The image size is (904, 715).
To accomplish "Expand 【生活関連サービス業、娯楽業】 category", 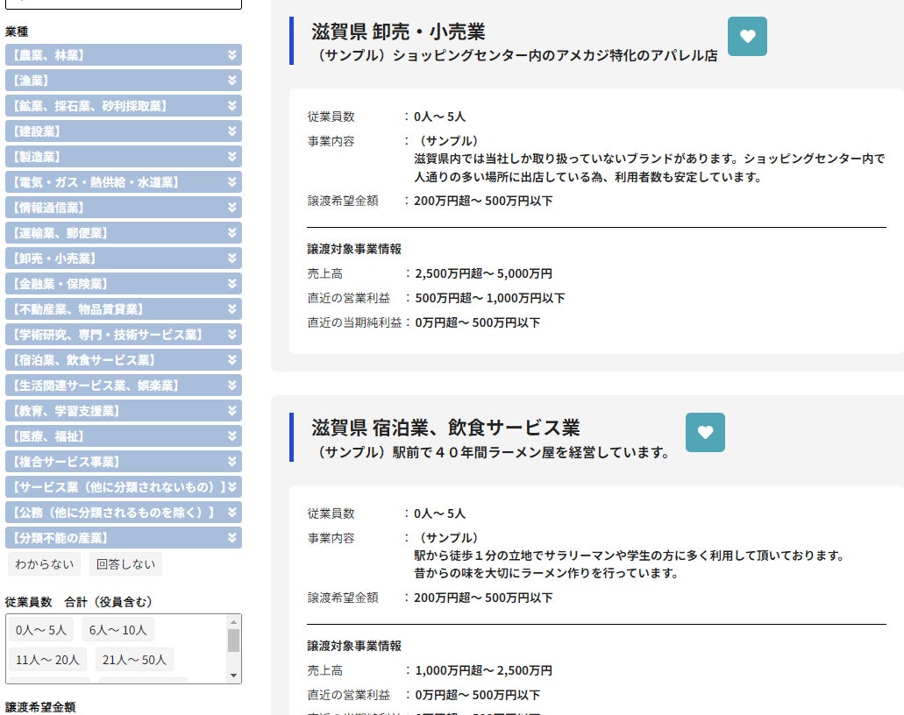I will point(124,386).
